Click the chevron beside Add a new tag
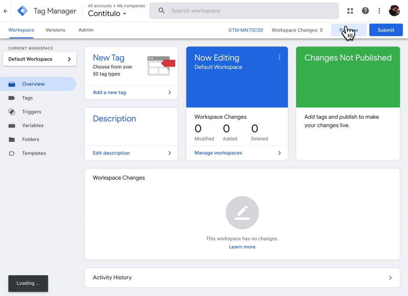Screen dimensions: 408x296 coord(170,92)
